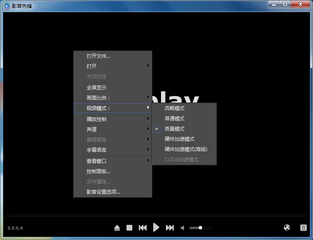Toggle the checked 质量模式 option

(184, 129)
